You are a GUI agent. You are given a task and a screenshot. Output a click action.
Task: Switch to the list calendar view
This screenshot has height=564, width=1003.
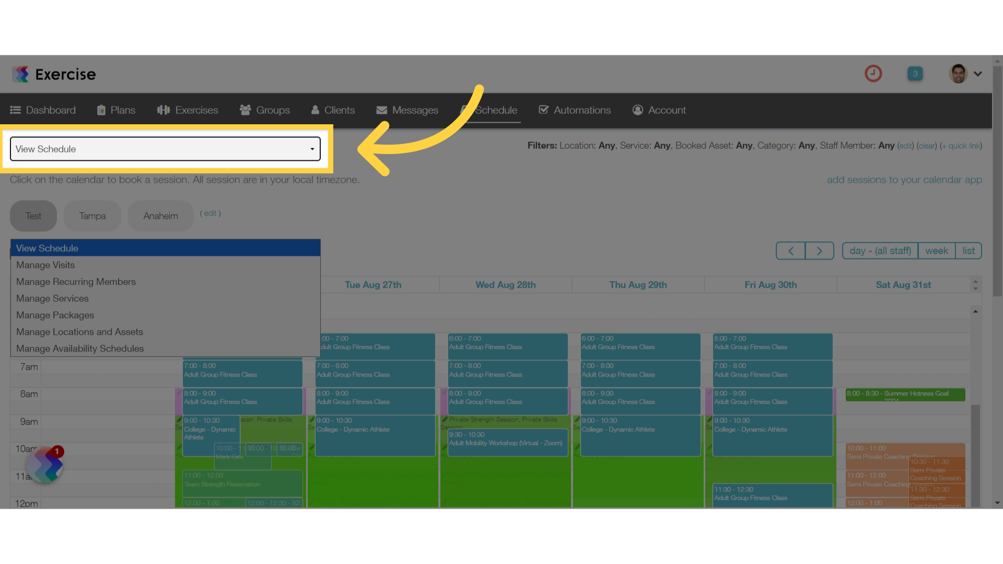point(969,250)
